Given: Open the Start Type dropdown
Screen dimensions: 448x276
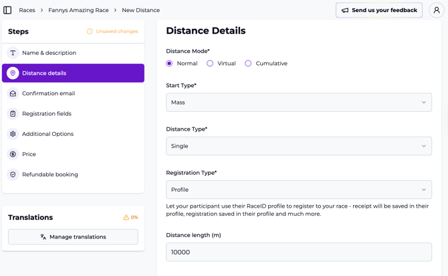Looking at the screenshot, I should (298, 102).
